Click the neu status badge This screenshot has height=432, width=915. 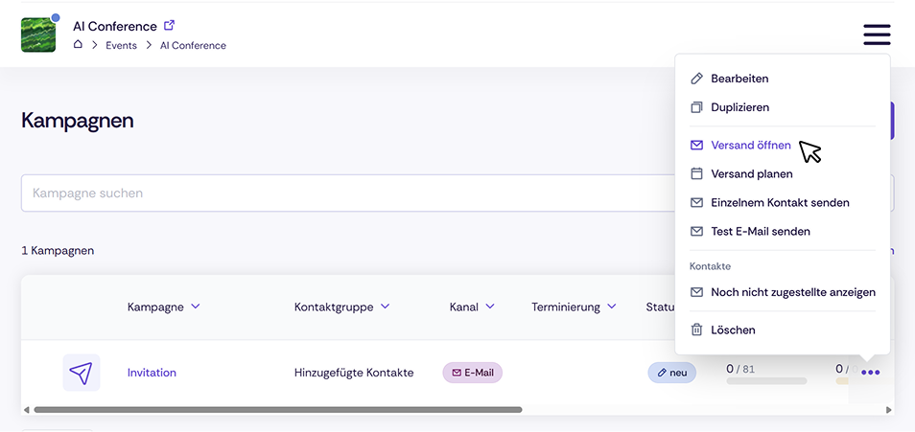click(x=671, y=373)
